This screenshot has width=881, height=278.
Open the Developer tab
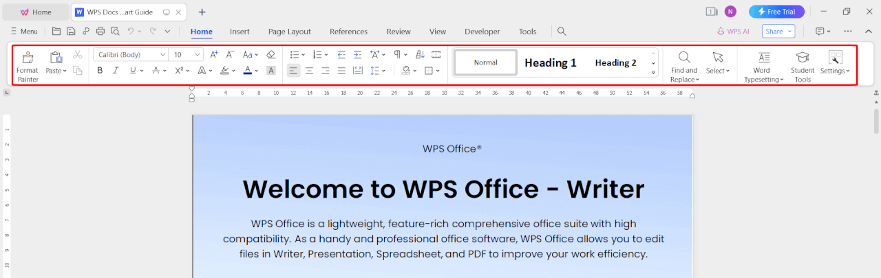coord(482,32)
